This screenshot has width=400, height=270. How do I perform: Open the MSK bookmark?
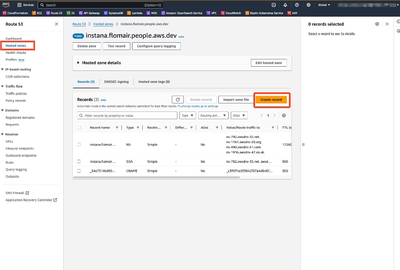coord(152,13)
